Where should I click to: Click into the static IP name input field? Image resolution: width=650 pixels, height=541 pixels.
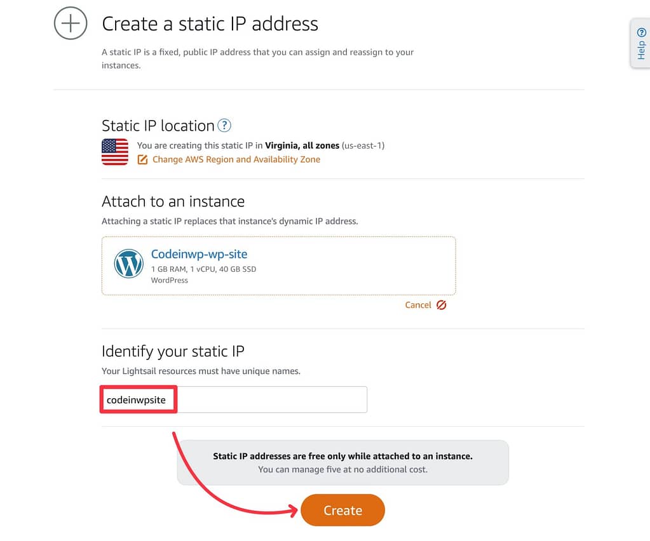[234, 399]
